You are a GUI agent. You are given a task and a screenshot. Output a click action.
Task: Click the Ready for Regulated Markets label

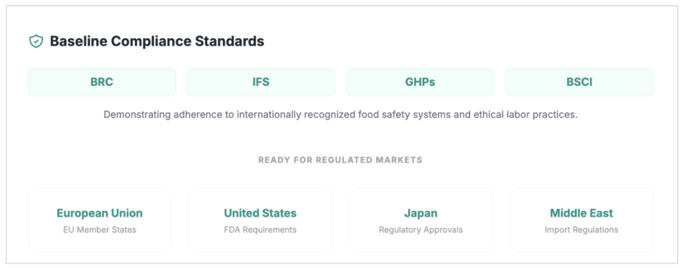(340, 160)
